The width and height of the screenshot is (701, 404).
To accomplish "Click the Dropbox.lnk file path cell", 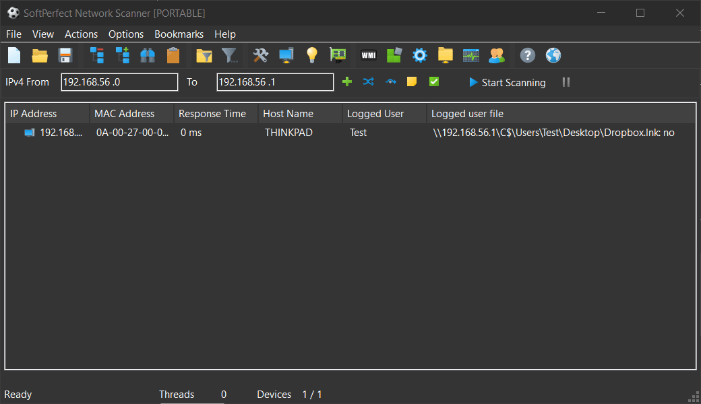I will point(553,133).
